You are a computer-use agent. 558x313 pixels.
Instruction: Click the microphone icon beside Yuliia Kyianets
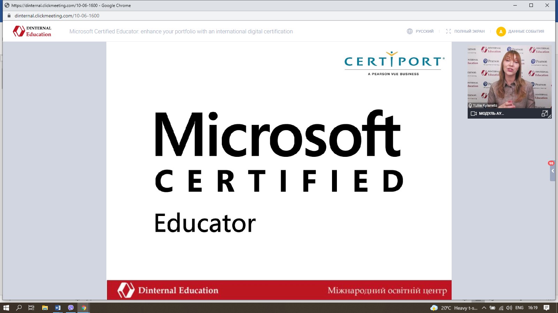coord(470,105)
